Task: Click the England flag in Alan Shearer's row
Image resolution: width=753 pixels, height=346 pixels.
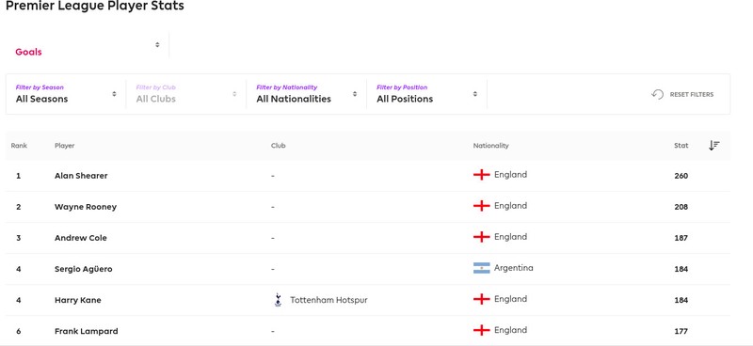Action: 481,175
